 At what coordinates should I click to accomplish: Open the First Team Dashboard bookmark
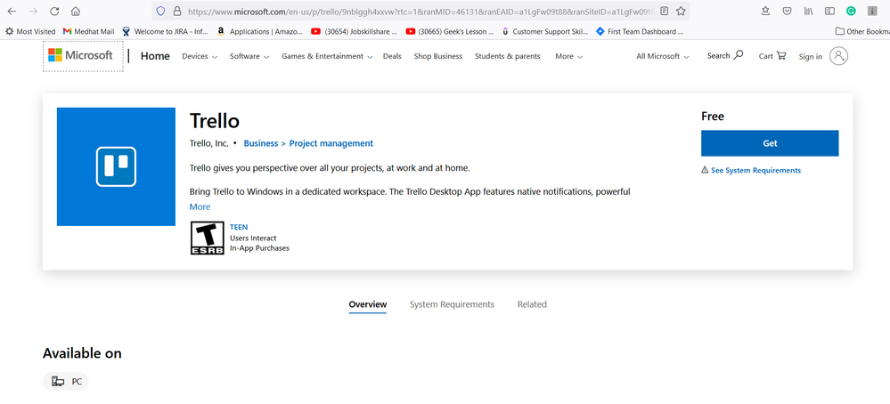tap(640, 32)
